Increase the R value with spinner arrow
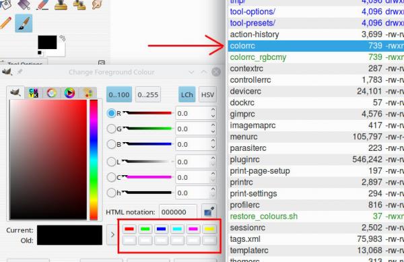The image size is (404, 262). (x=213, y=110)
